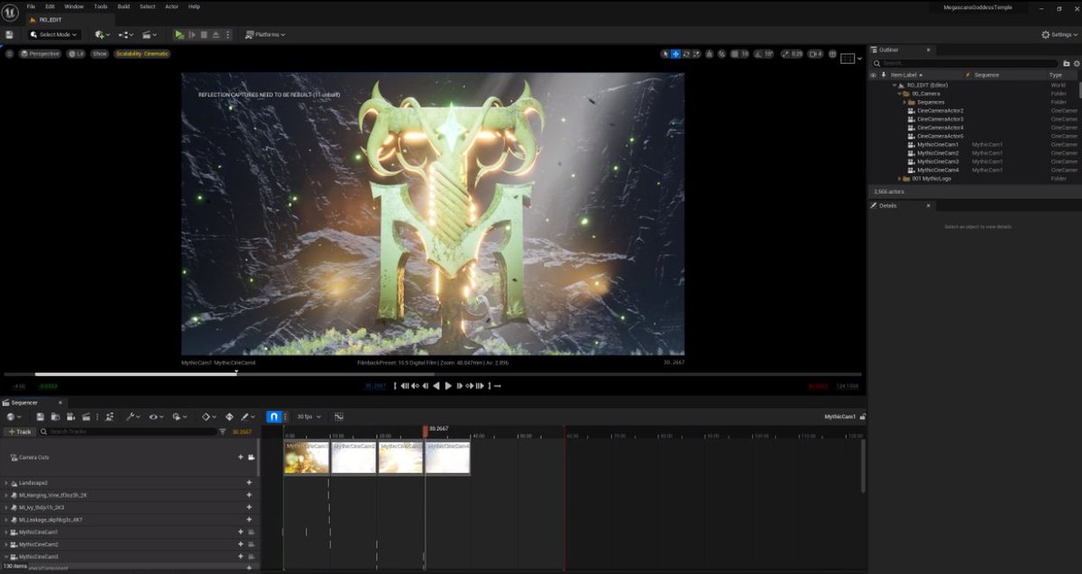Expand the Landscape2 track
Screen dimensions: 1082x574
tap(6, 482)
